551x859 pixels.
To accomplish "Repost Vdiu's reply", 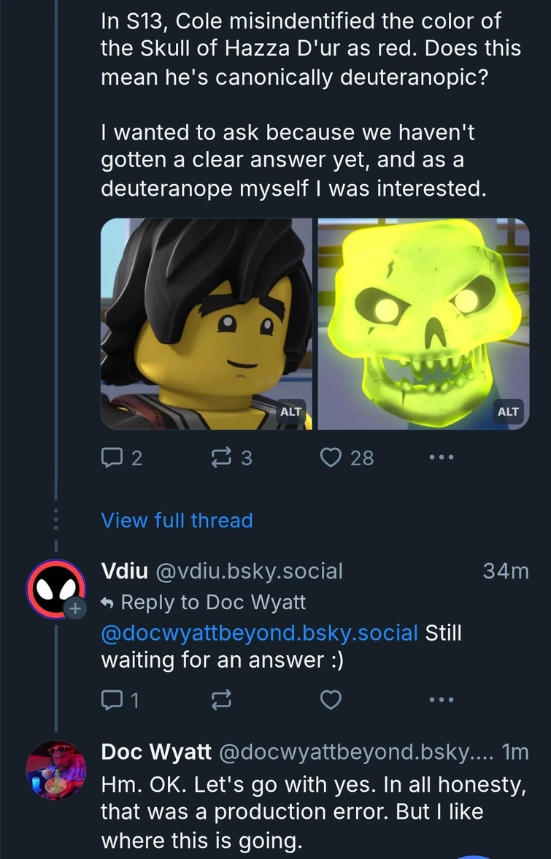I will [219, 700].
